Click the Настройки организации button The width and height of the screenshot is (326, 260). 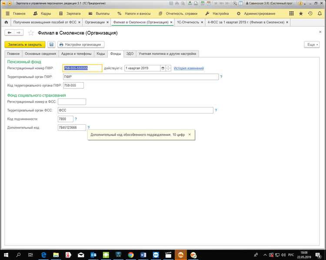[81, 45]
